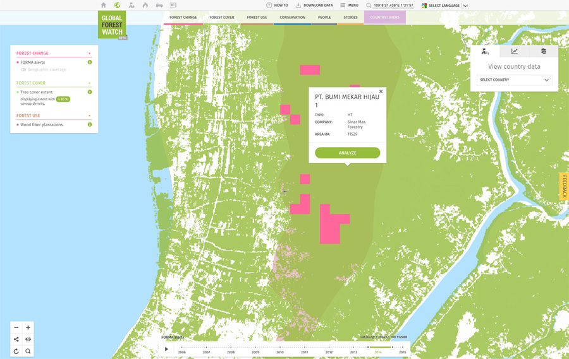Reset the map with the refresh icon

point(16,351)
